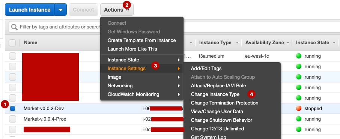Sort by Instance Type column header
The width and height of the screenshot is (340, 139).
point(215,43)
